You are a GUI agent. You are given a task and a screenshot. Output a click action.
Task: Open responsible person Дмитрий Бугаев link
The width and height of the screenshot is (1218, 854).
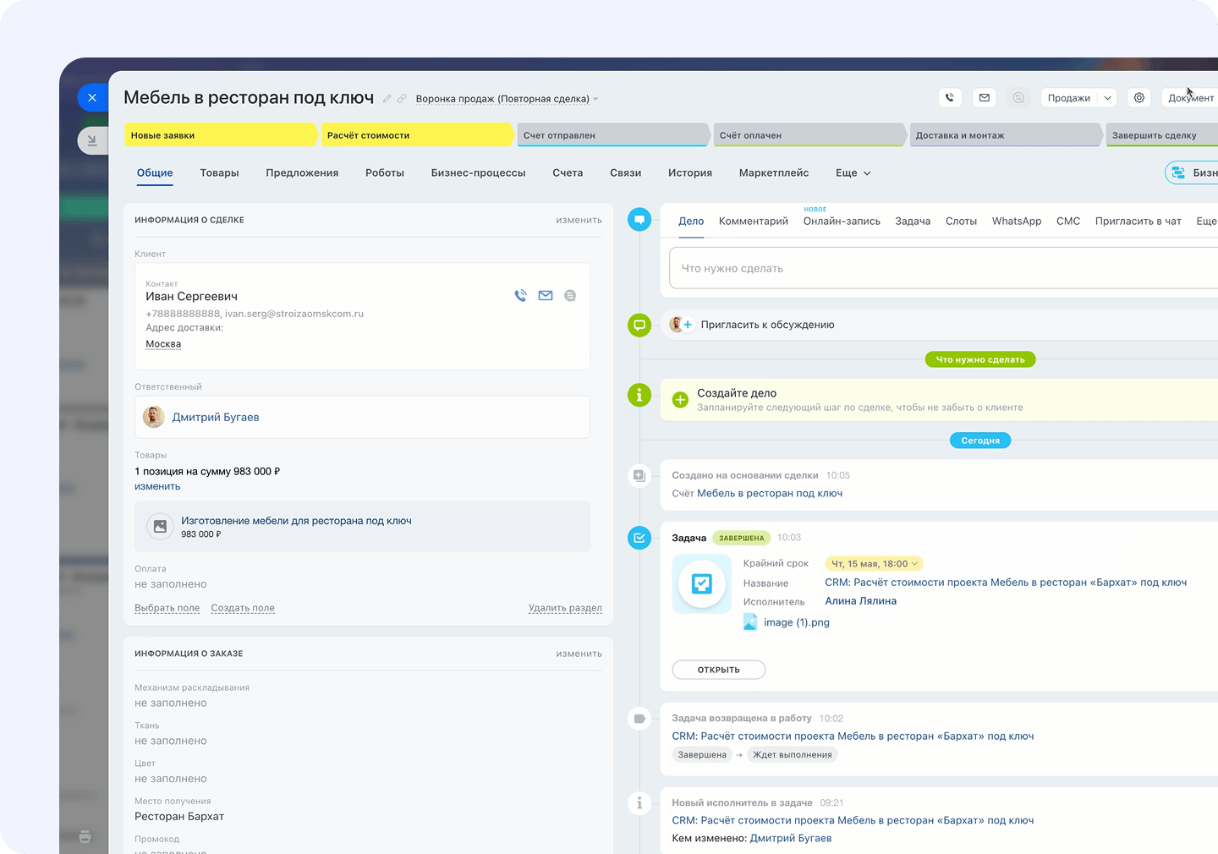216,418
